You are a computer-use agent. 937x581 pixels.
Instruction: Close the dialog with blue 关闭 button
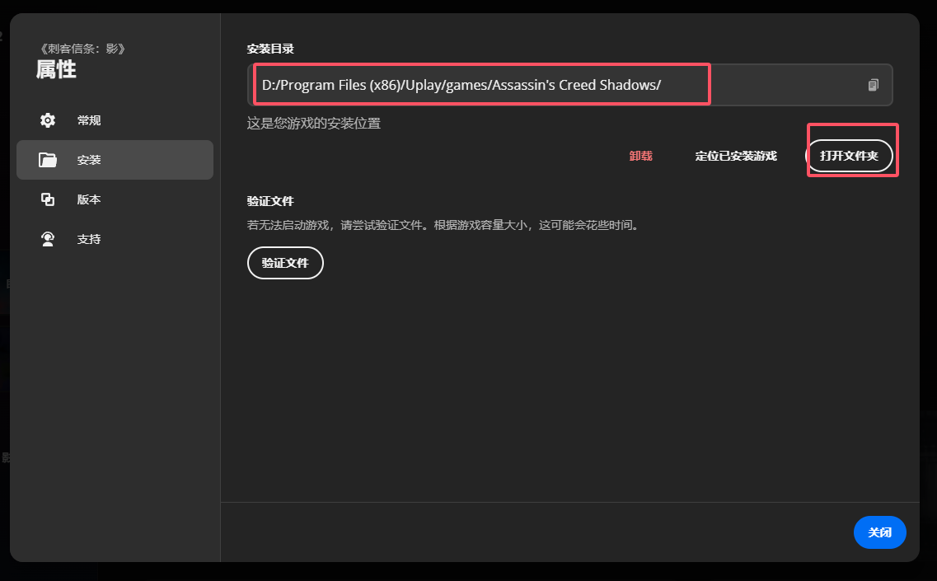tap(879, 532)
